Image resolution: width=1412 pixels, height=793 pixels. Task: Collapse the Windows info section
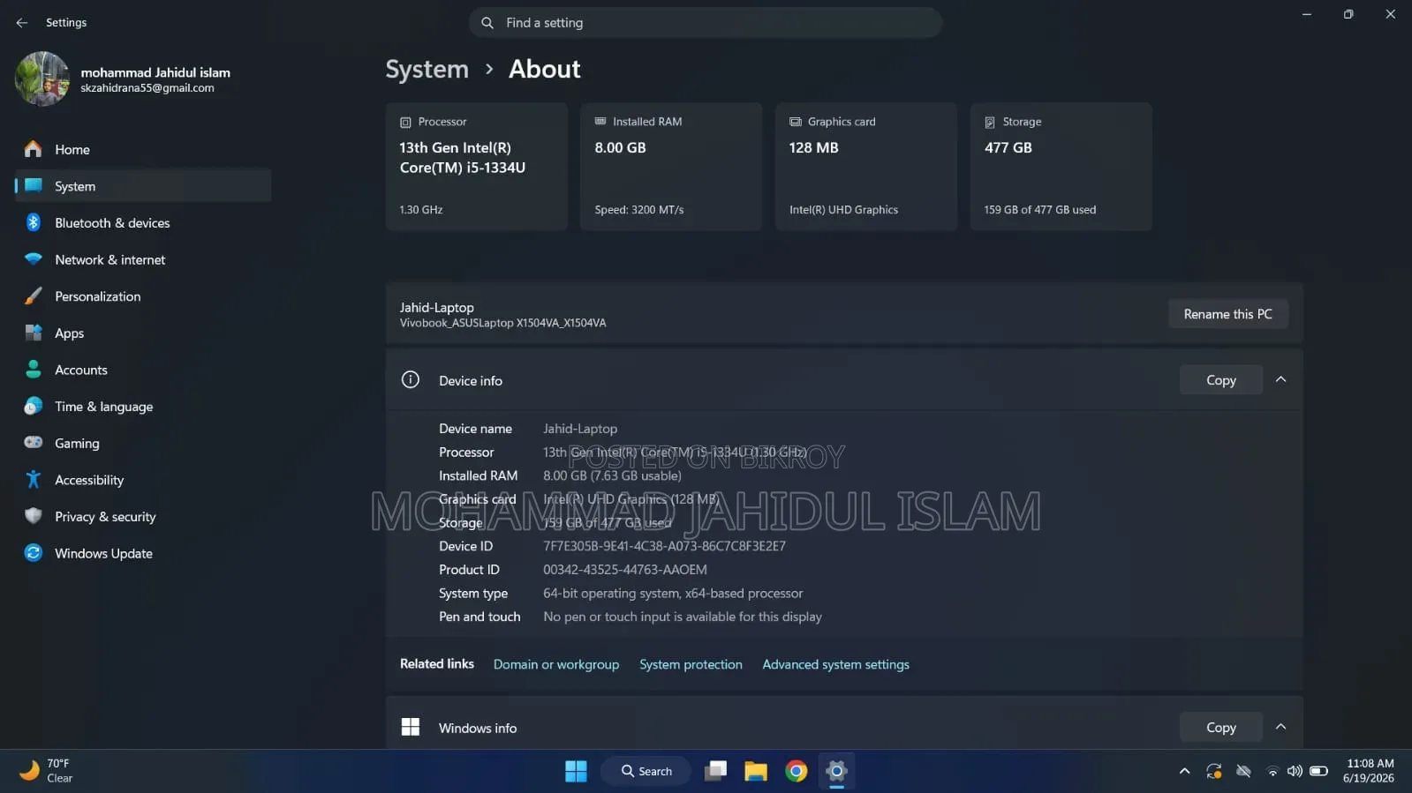(1280, 727)
